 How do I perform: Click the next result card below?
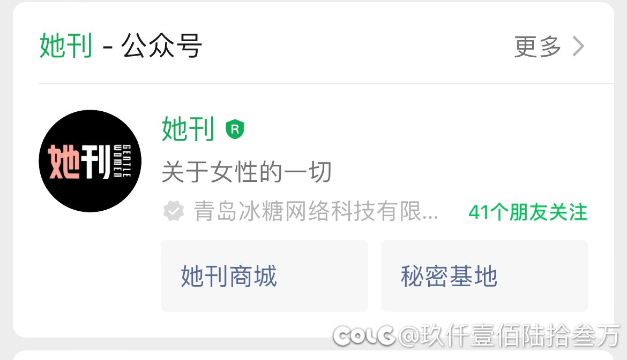click(x=313, y=355)
